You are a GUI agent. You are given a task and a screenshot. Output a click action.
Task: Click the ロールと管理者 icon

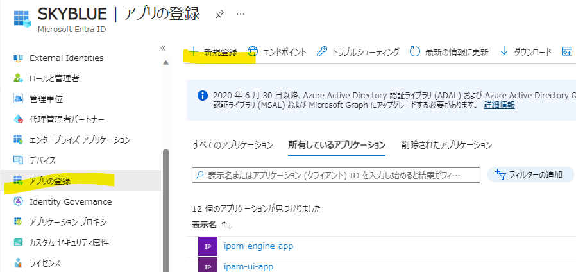point(18,78)
